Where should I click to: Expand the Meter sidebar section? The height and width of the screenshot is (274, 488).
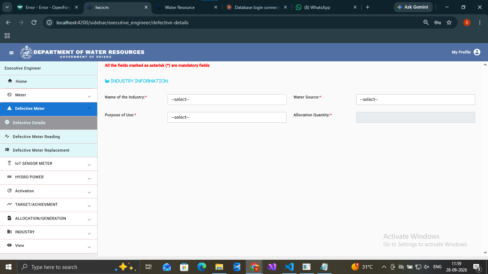click(x=49, y=95)
